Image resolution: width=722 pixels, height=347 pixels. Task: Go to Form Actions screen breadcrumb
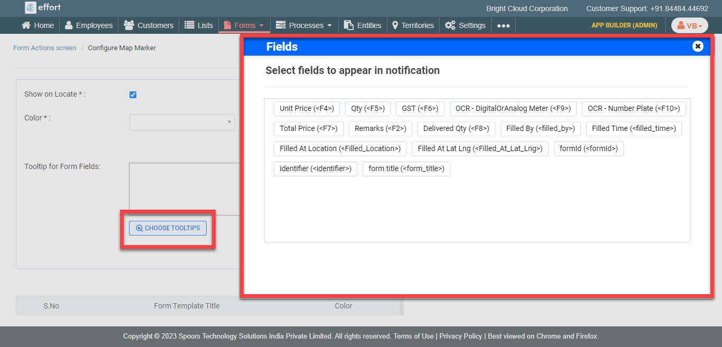click(x=45, y=48)
